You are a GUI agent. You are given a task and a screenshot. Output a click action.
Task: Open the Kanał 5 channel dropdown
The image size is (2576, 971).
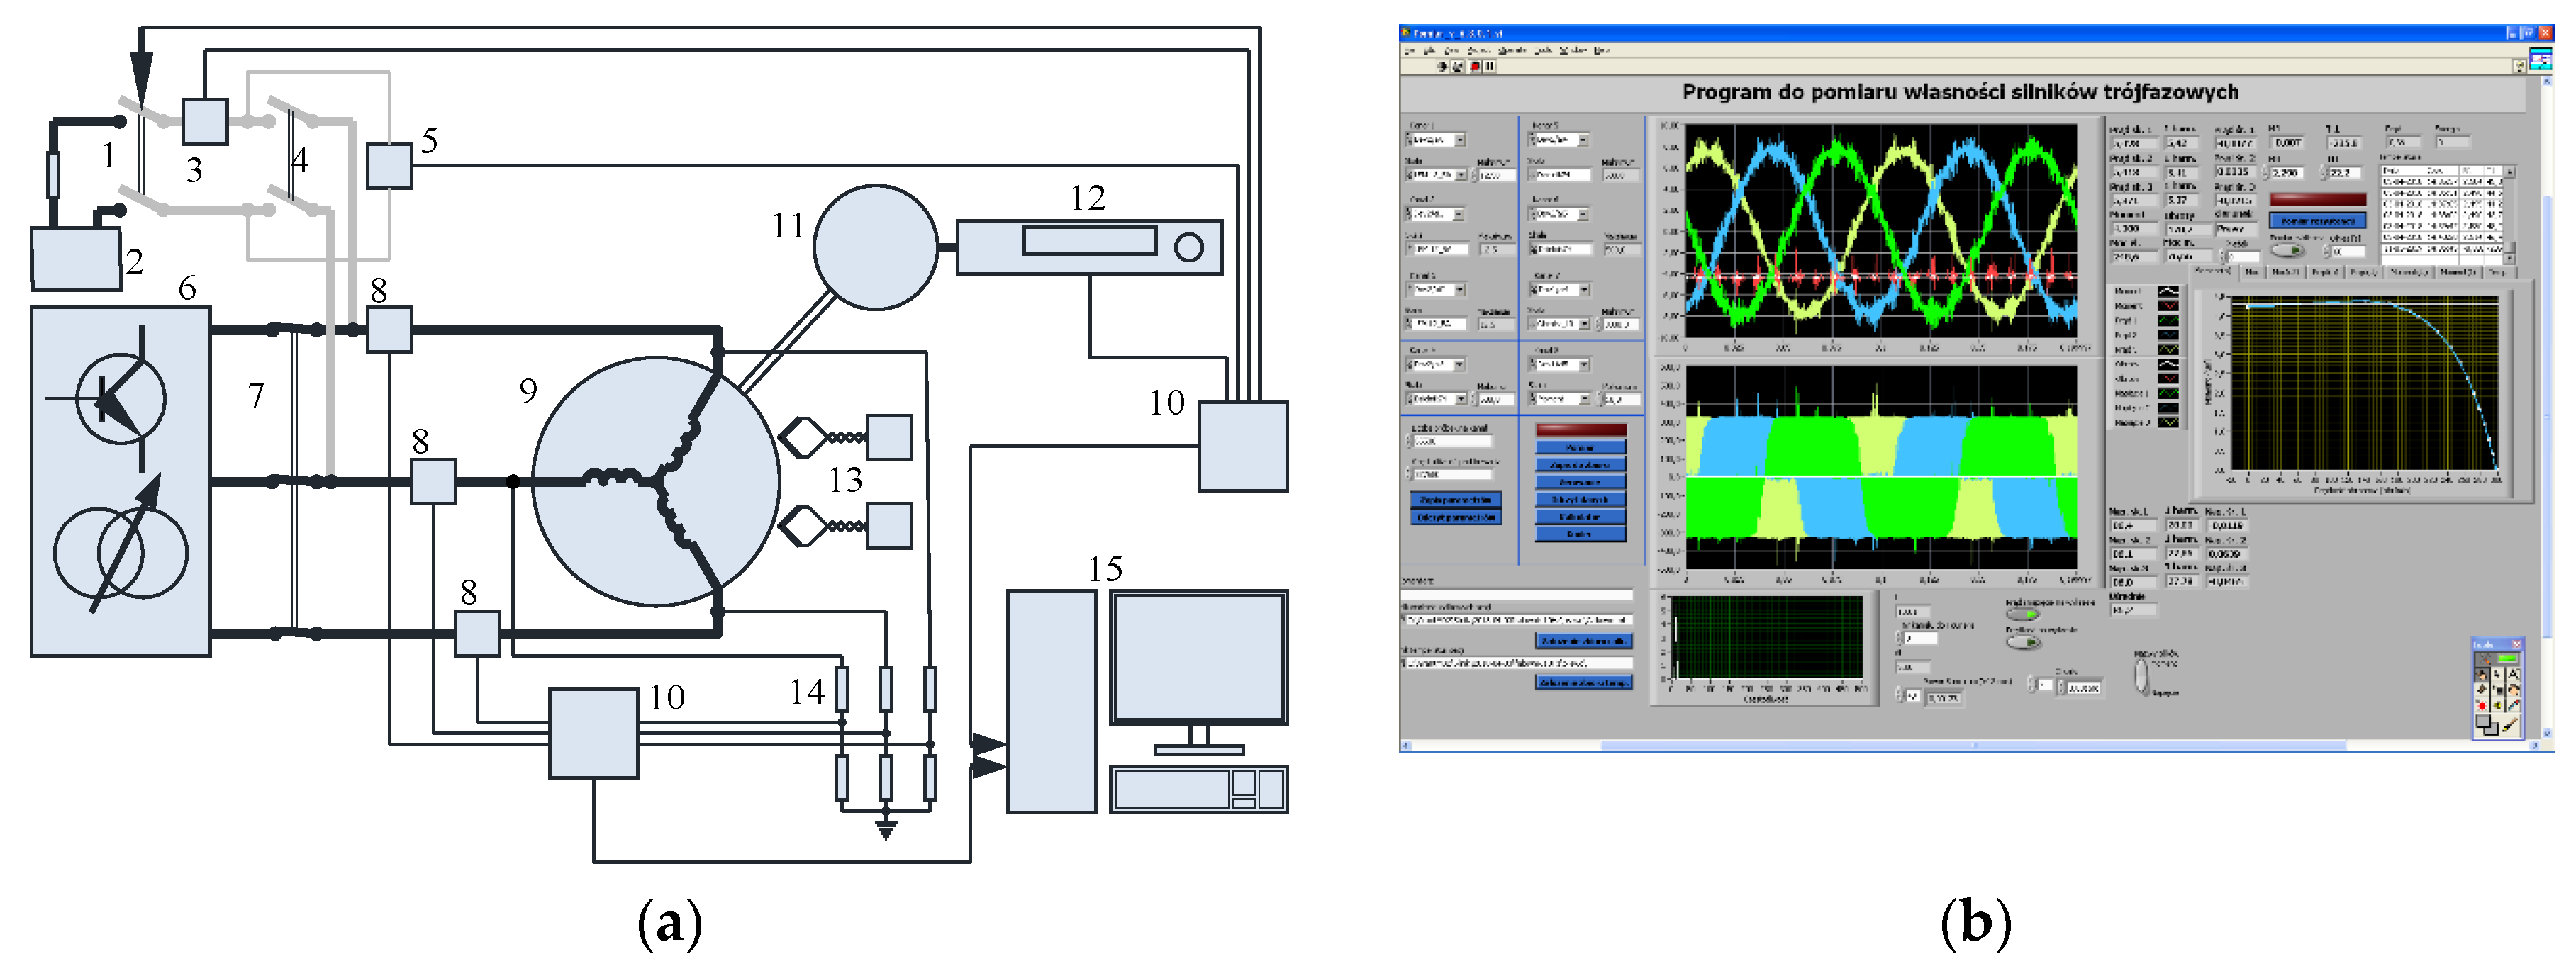pyautogui.click(x=1583, y=140)
